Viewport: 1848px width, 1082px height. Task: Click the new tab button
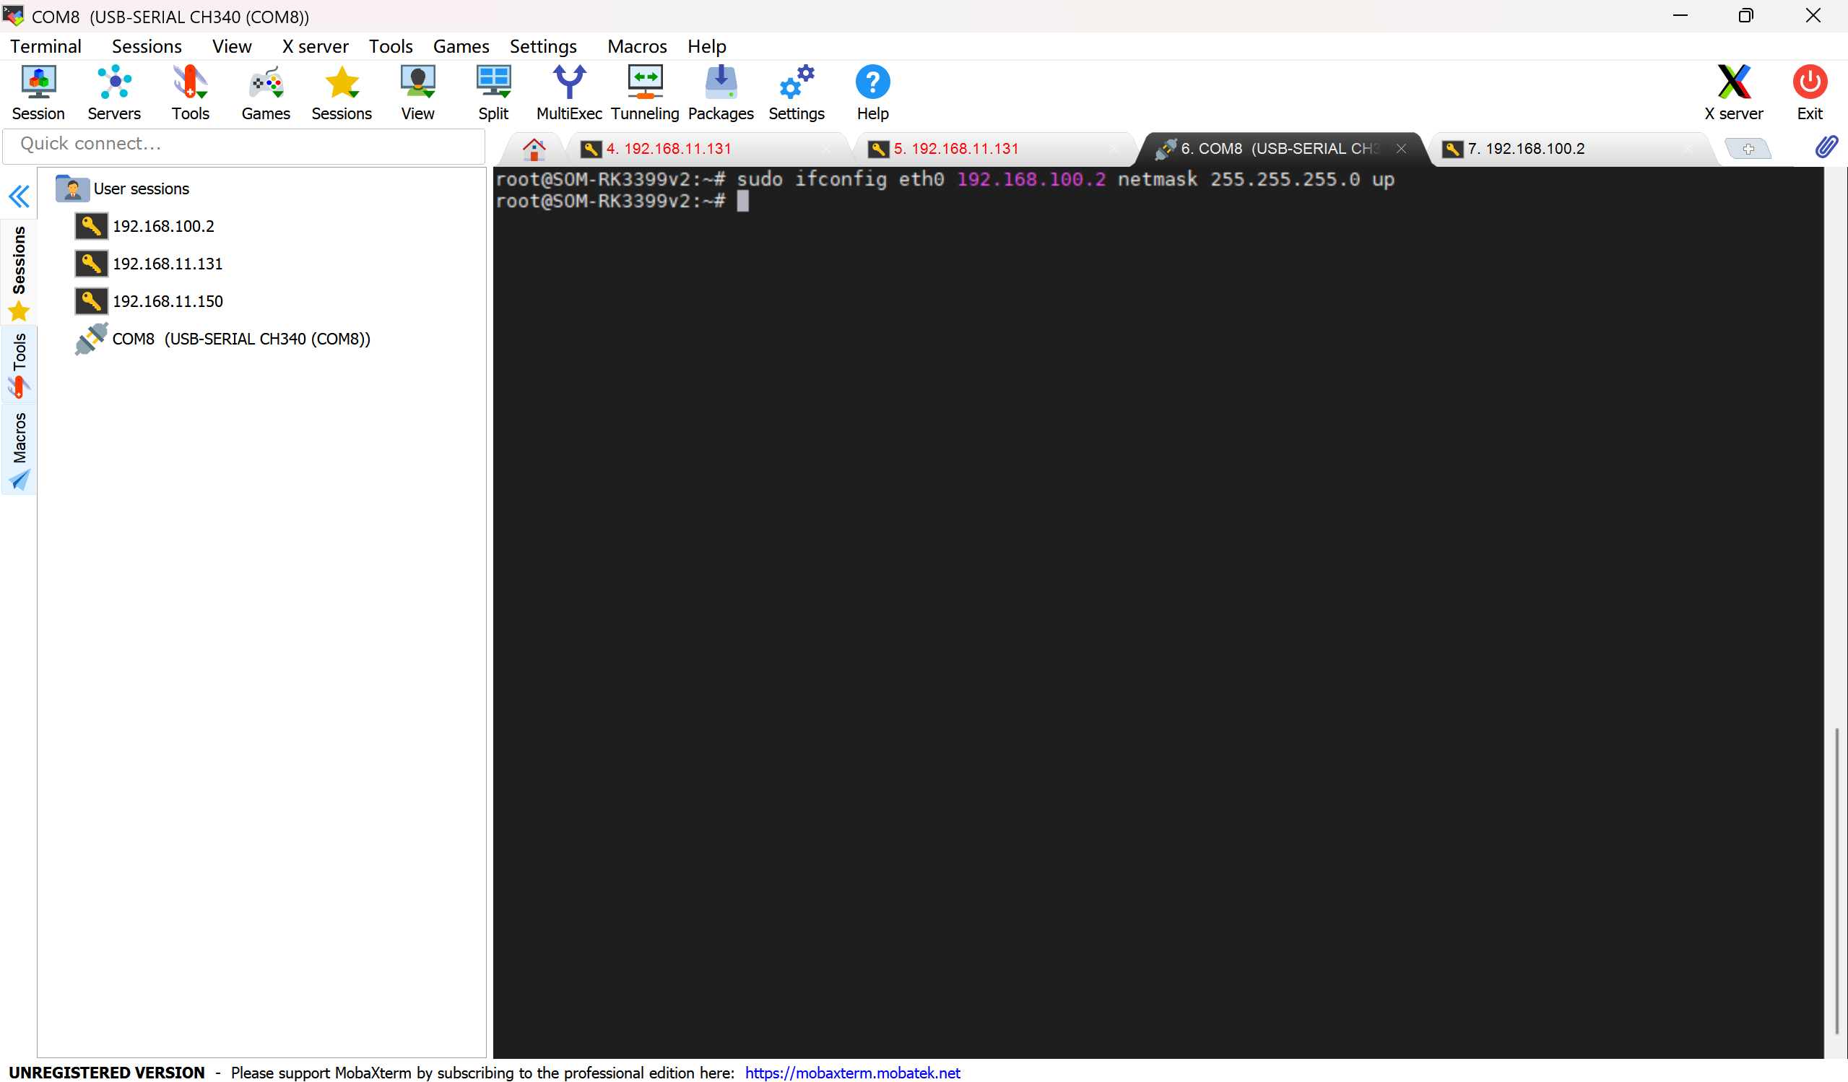coord(1748,149)
